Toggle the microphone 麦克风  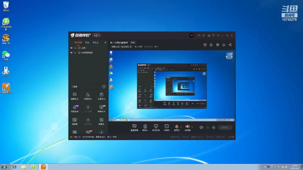click(176, 128)
